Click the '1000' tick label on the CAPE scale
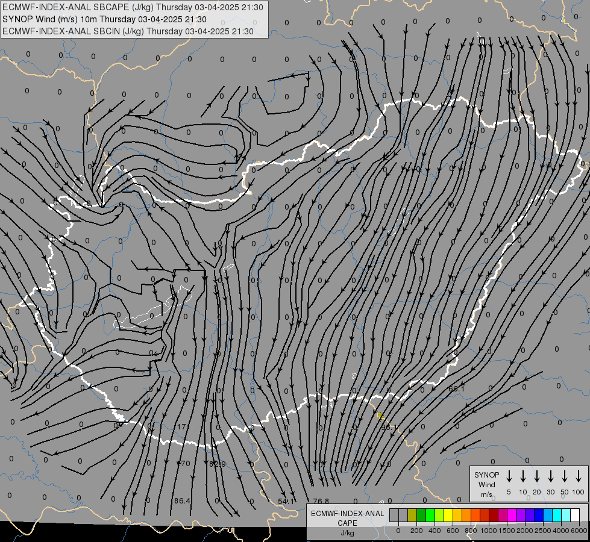590x542 pixels. click(x=488, y=531)
